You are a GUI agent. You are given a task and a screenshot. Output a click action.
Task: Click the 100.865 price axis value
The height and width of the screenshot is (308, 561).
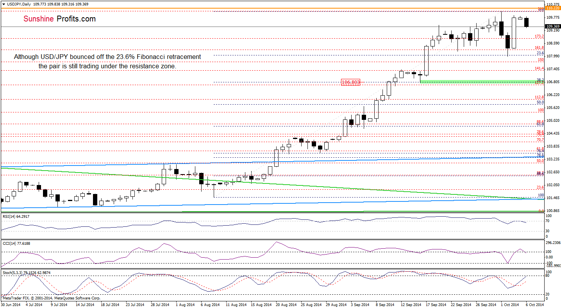point(552,210)
